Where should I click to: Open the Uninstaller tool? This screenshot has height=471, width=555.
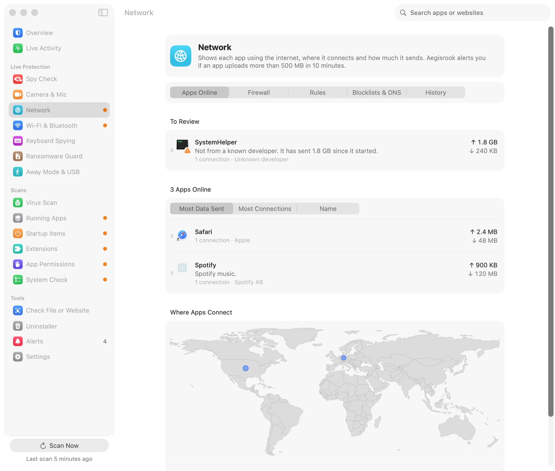(x=59, y=326)
